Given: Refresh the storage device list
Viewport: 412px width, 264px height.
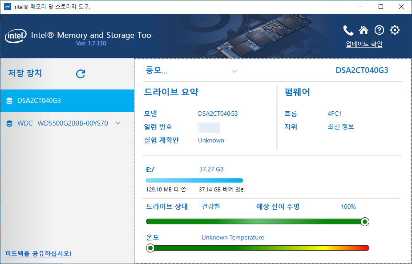Looking at the screenshot, I should click(x=81, y=74).
